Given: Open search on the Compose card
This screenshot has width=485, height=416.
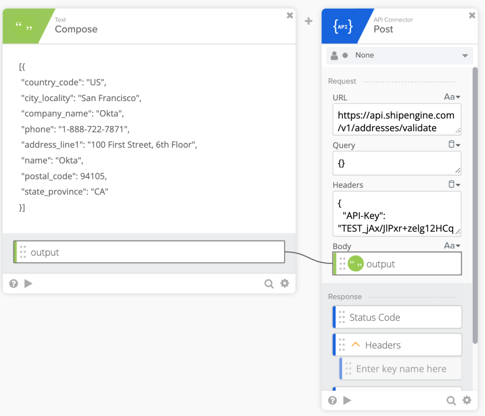Looking at the screenshot, I should tap(269, 284).
